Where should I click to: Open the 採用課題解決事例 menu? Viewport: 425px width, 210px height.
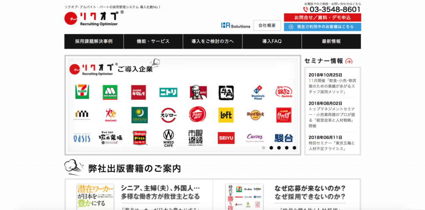[94, 41]
